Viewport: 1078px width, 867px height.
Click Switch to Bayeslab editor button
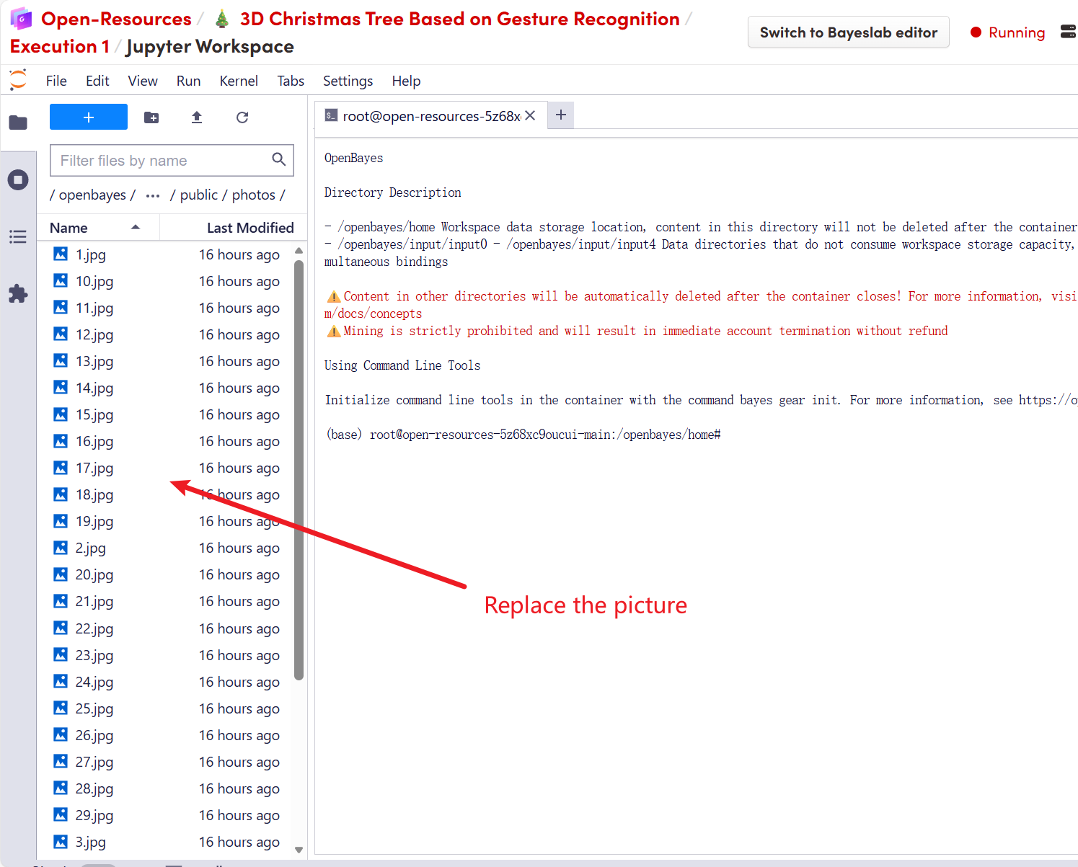pos(848,32)
